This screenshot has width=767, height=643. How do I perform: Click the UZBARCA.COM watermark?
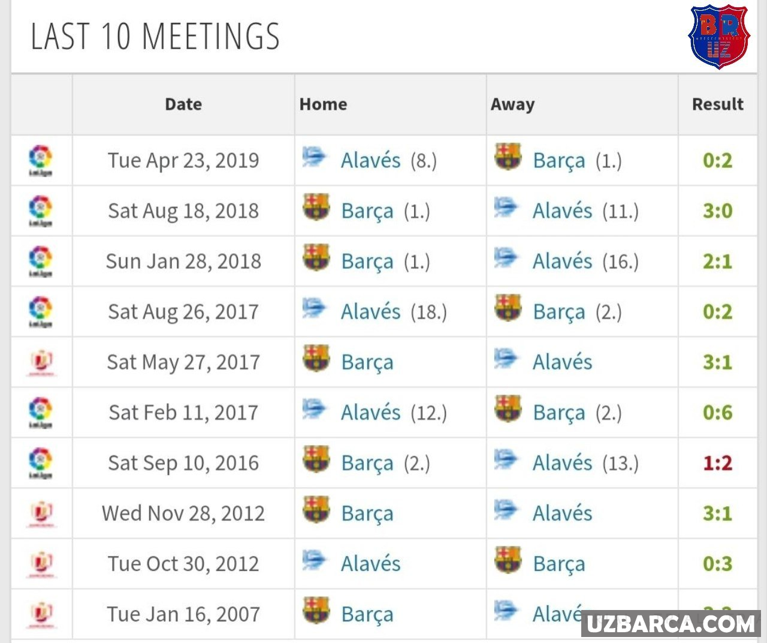click(x=671, y=624)
